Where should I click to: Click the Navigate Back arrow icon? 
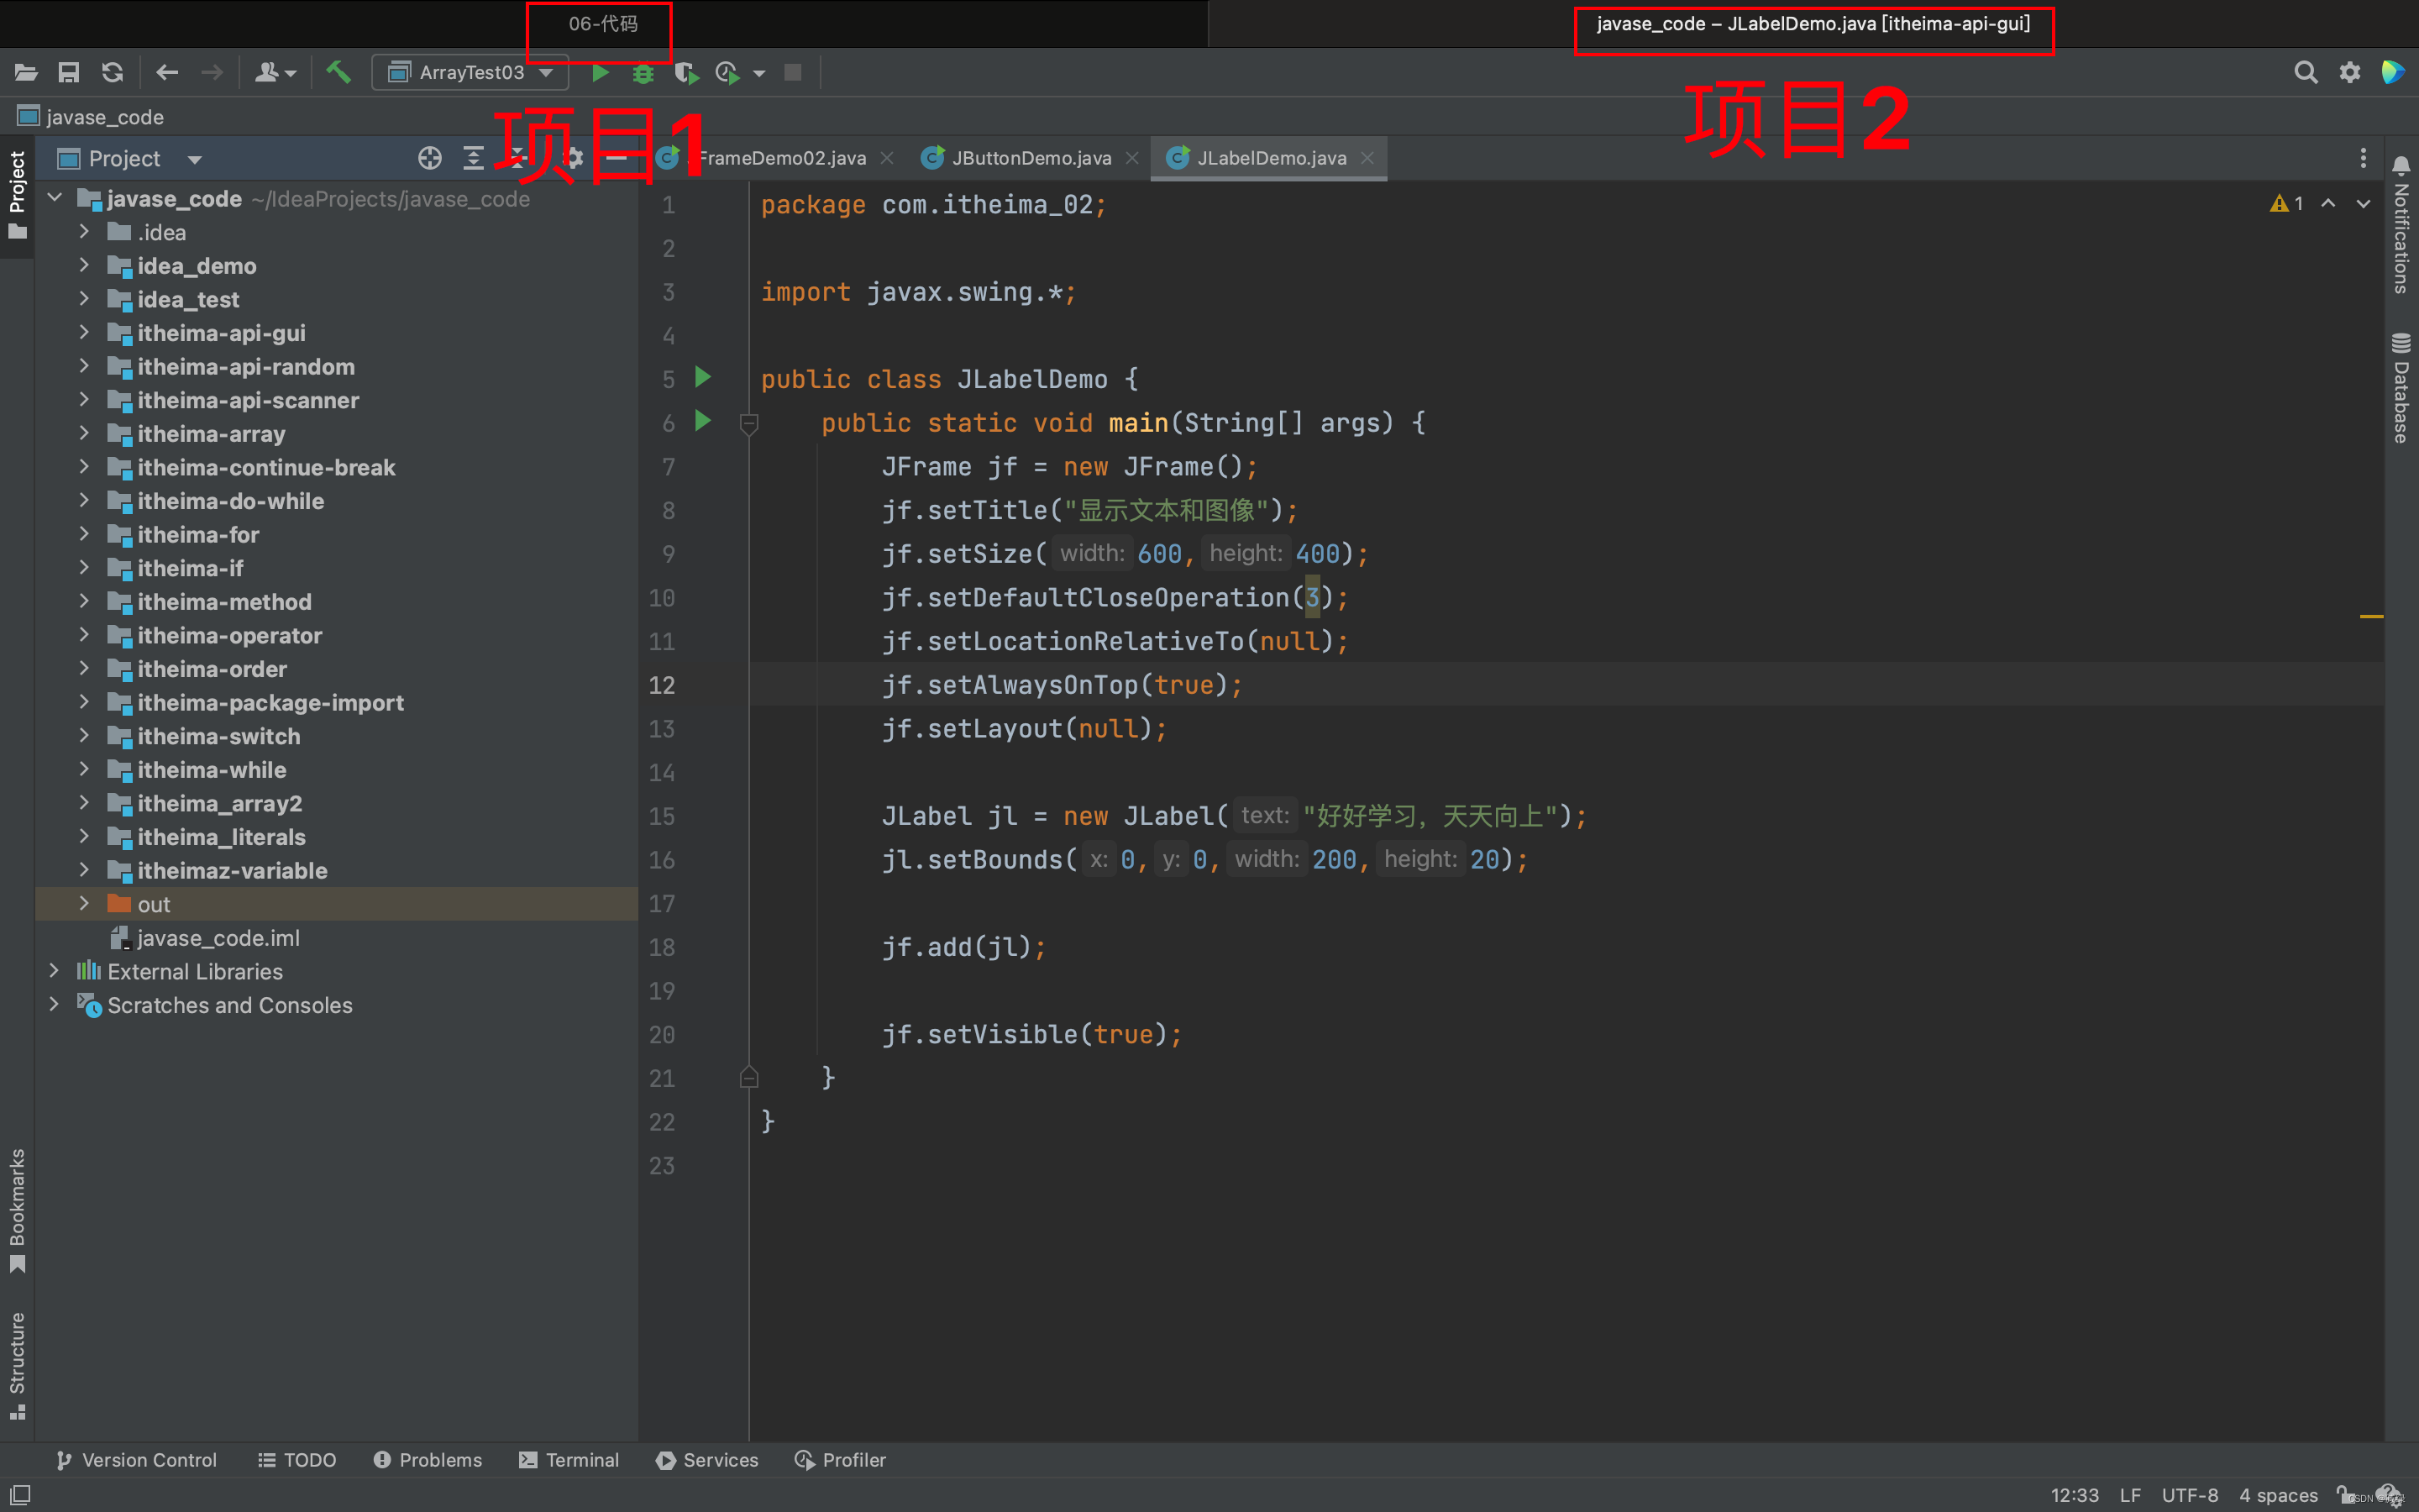point(167,73)
